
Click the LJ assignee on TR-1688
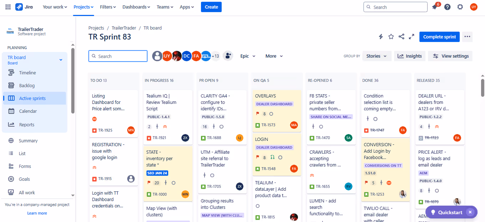240,138
